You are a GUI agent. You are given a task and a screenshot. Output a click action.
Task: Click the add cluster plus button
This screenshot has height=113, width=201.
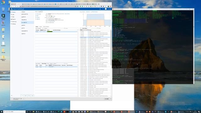click(22, 96)
